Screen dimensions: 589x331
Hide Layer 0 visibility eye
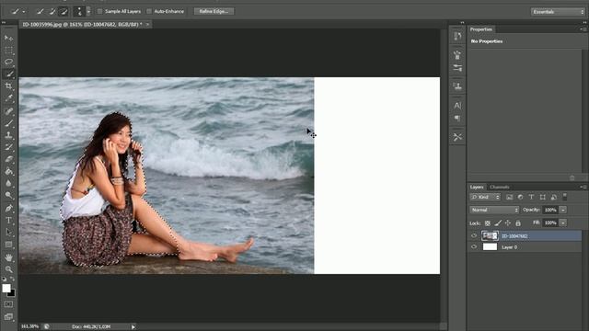(x=474, y=246)
